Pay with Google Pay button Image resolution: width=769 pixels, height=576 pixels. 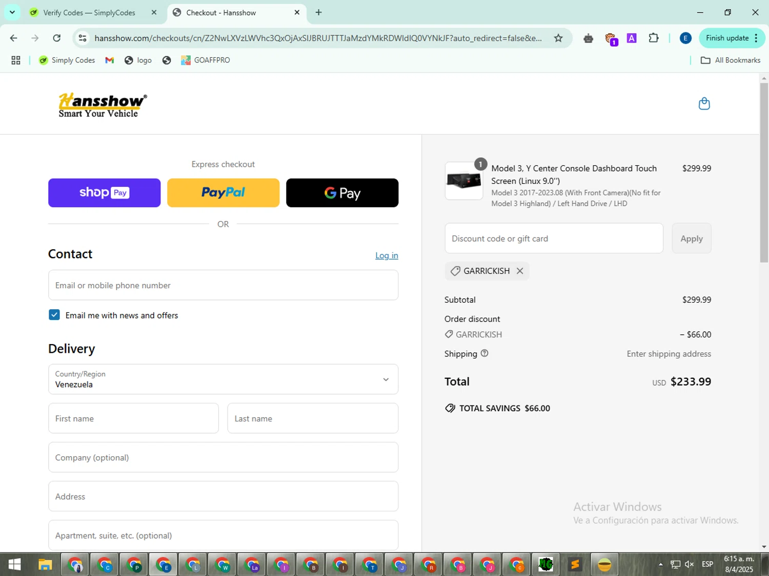342,193
